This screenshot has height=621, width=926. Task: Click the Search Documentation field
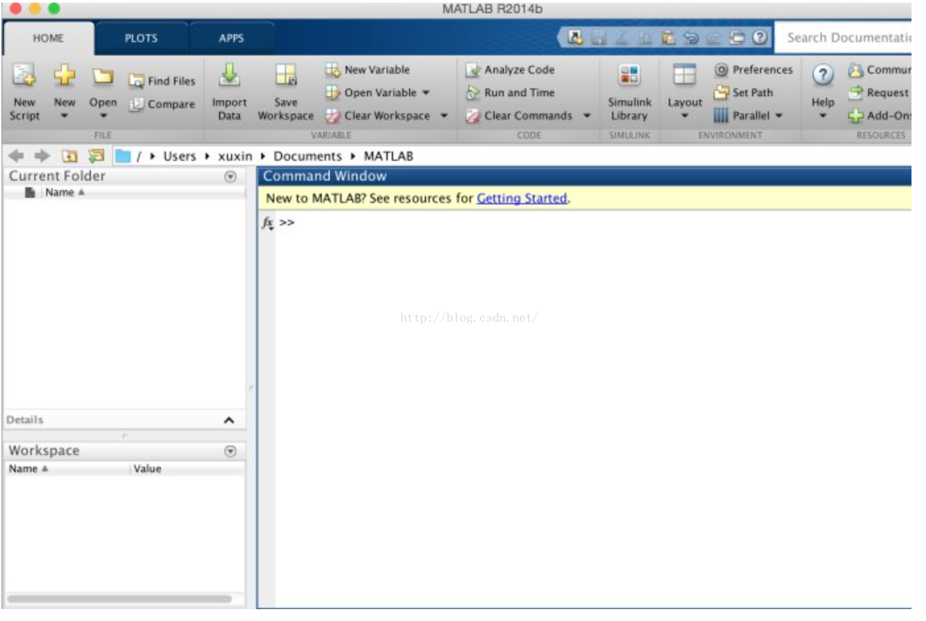844,38
